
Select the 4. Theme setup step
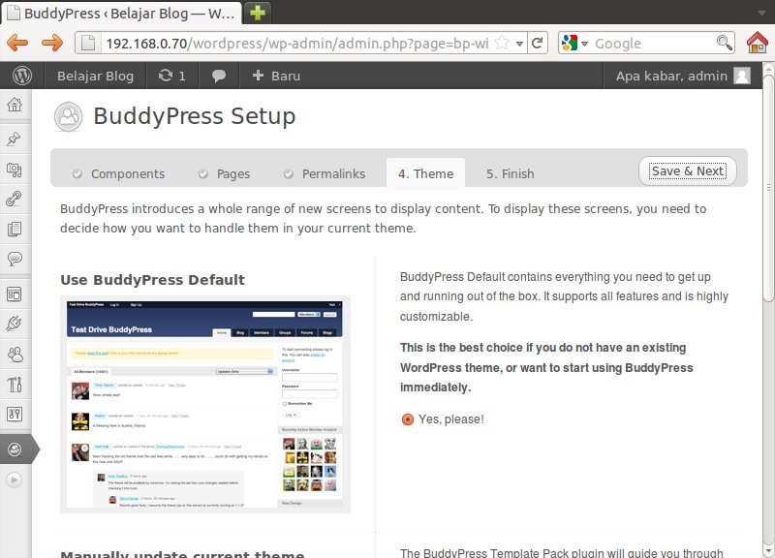tap(425, 173)
